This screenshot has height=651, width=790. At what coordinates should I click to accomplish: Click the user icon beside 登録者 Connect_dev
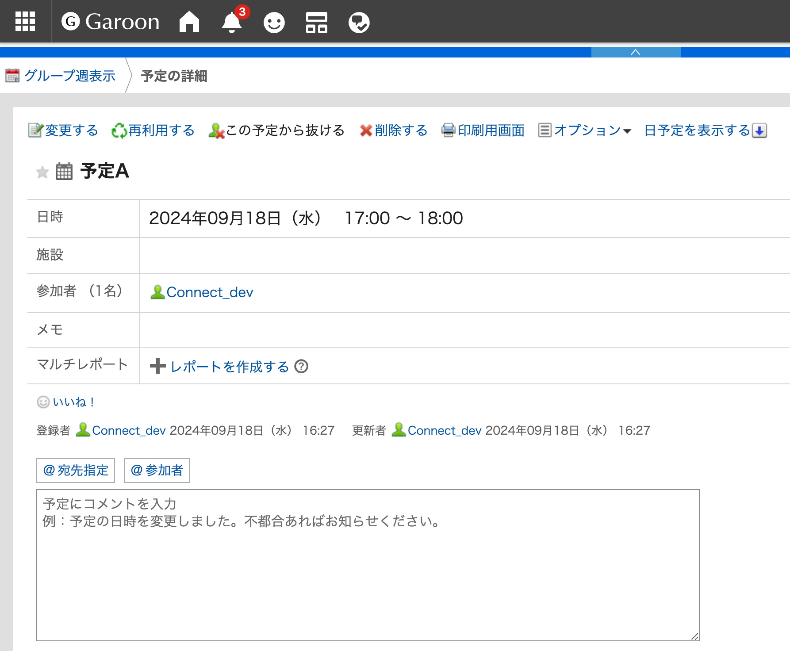click(83, 429)
